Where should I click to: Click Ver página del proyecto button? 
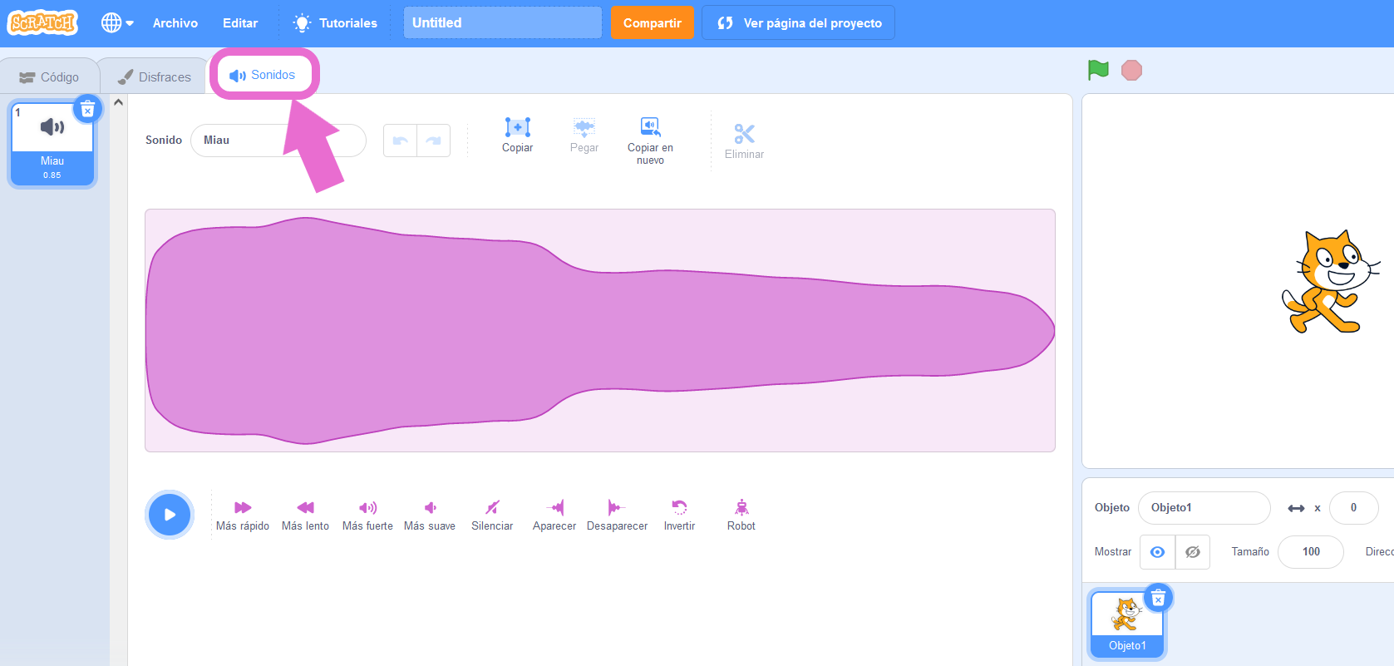[798, 23]
